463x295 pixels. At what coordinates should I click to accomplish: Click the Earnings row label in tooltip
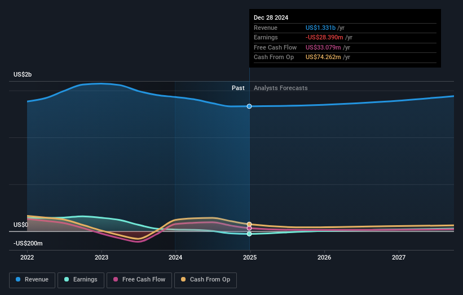(266, 37)
